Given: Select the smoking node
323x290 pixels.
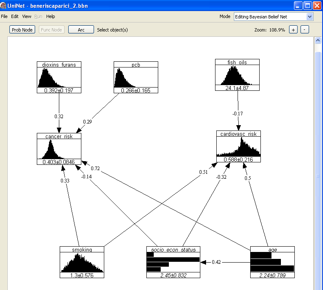Looking at the screenshot, I should [82, 262].
